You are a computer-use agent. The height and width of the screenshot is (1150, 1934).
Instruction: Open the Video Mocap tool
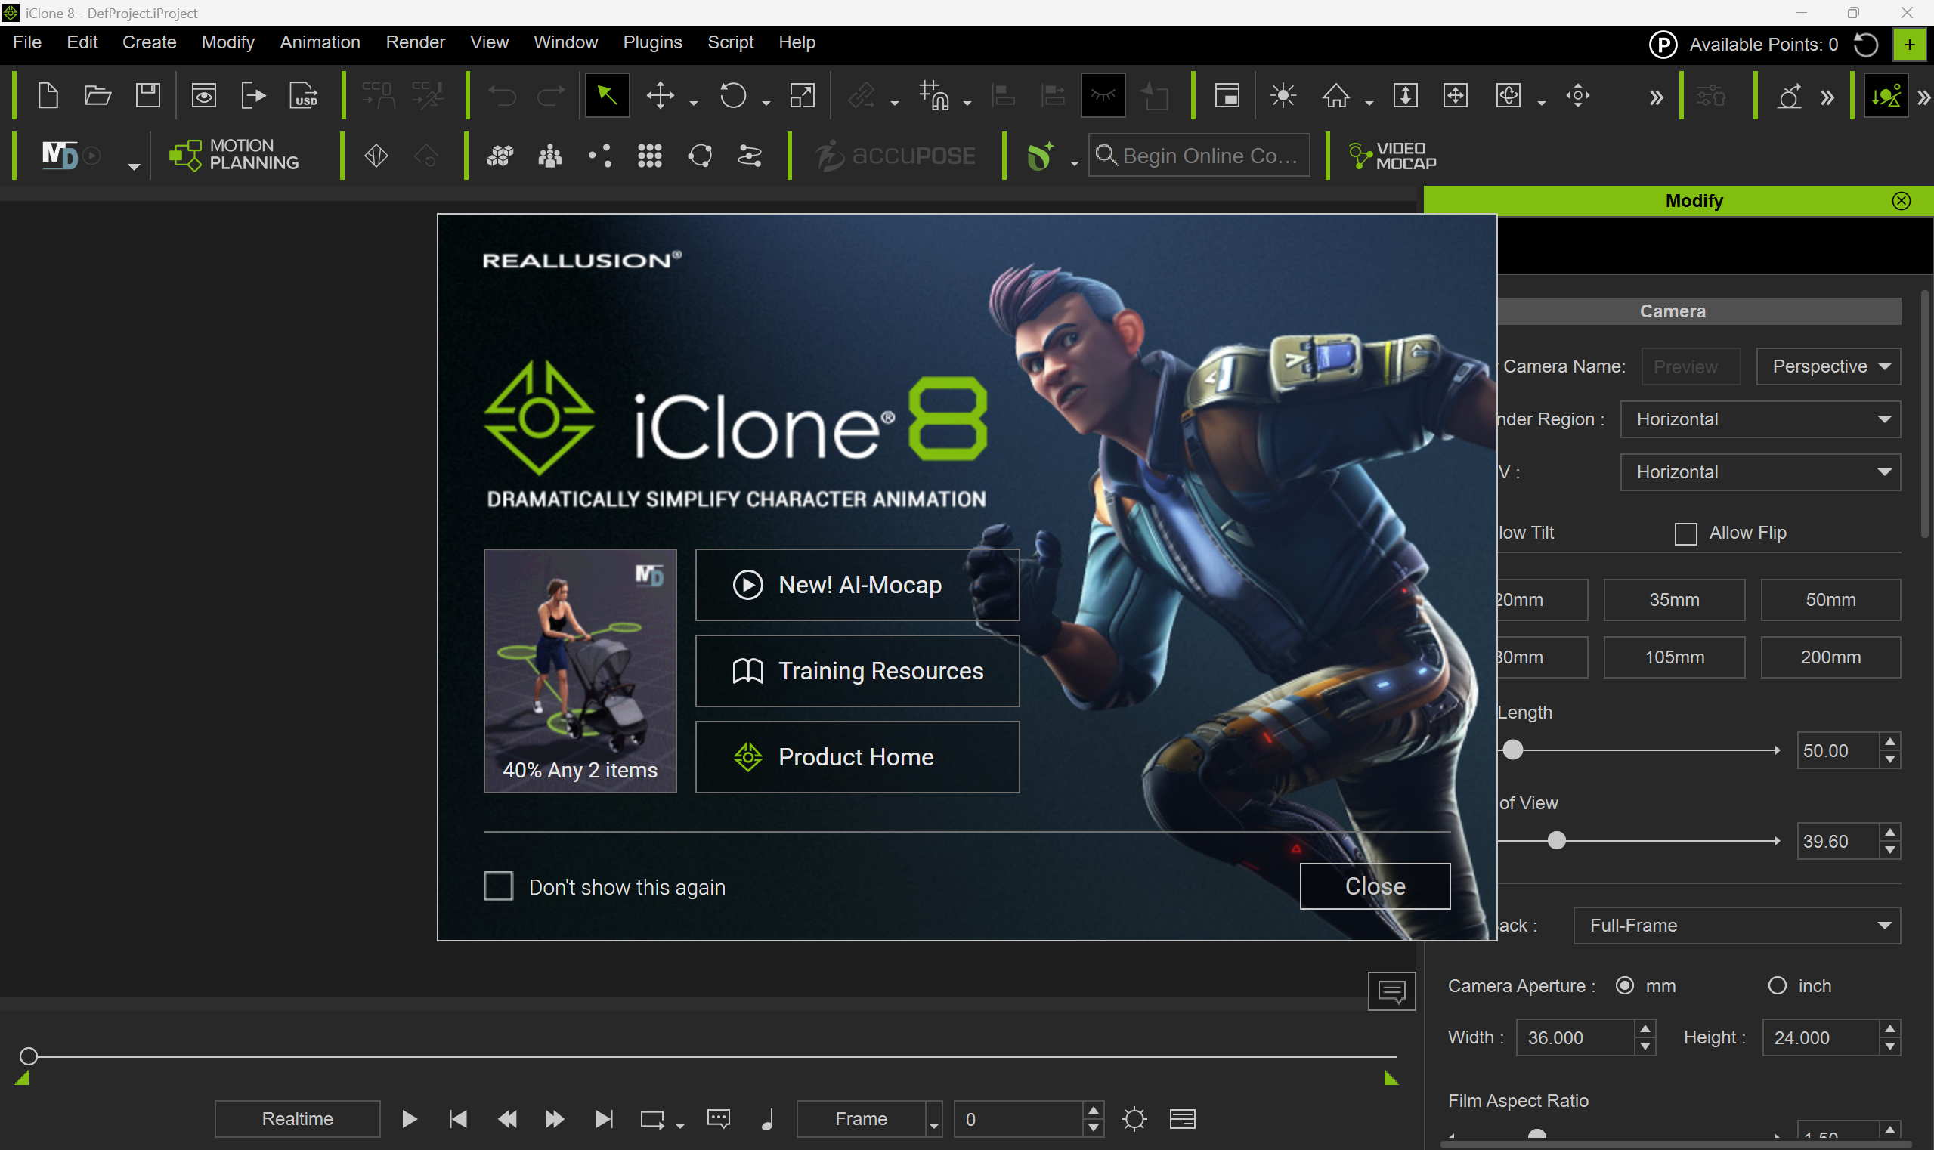click(x=1393, y=156)
